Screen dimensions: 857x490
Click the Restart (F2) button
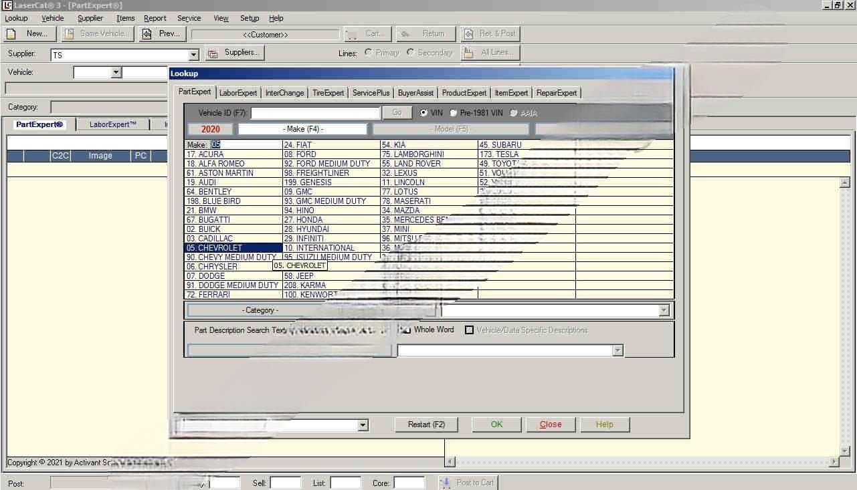point(427,424)
